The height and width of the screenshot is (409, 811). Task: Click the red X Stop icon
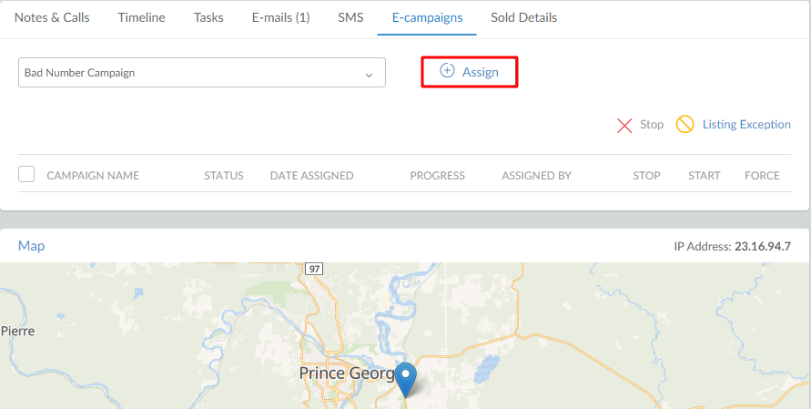624,126
